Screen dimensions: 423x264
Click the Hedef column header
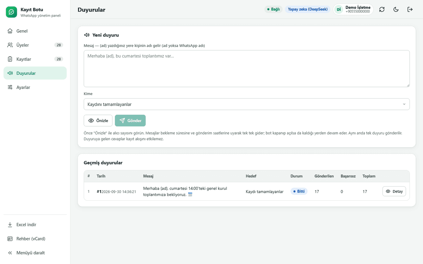251,176
